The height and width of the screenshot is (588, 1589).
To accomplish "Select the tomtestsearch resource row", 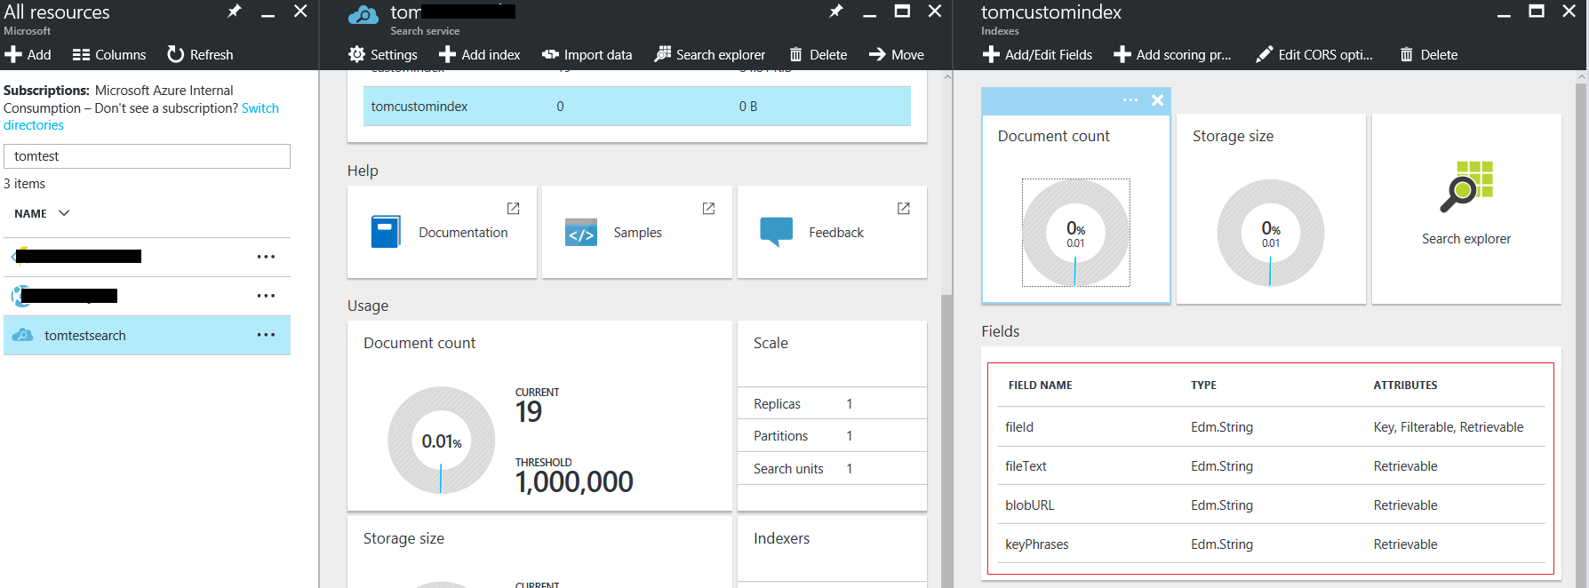I will point(147,335).
